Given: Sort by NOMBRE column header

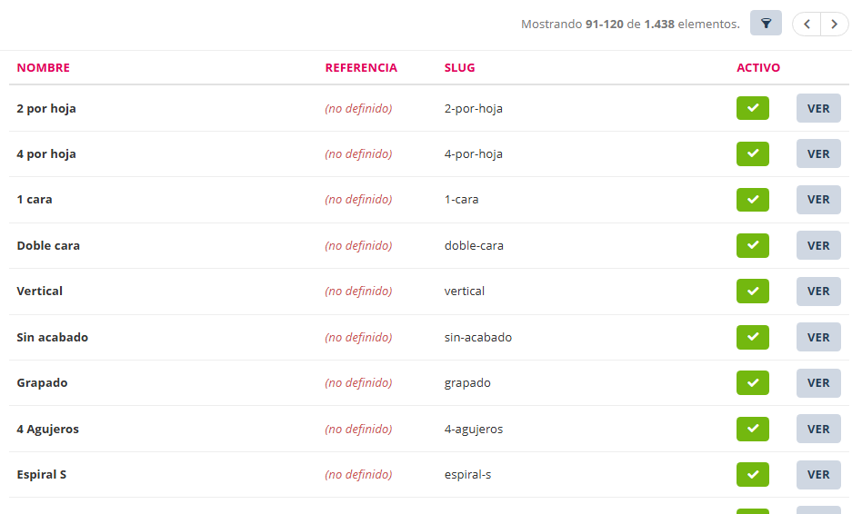Looking at the screenshot, I should [43, 68].
